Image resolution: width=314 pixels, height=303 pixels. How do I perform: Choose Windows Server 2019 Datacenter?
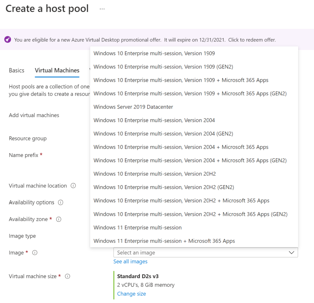pyautogui.click(x=194, y=107)
